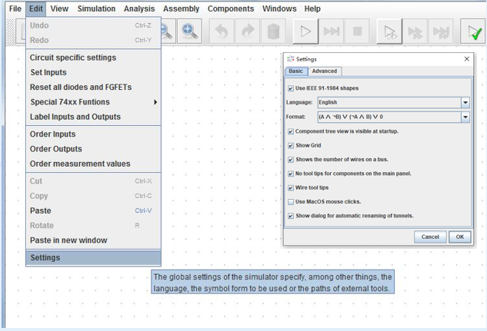
Task: Click the greyed Rotate menu entry
Action: coord(93,226)
